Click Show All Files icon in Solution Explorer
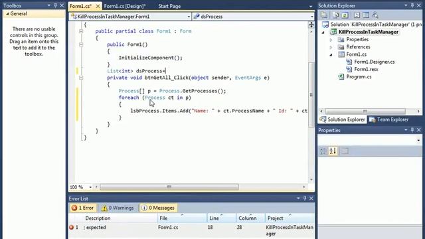The image size is (425, 239). (x=336, y=15)
